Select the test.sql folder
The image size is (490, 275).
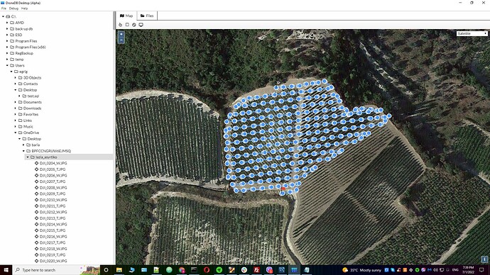(33, 96)
